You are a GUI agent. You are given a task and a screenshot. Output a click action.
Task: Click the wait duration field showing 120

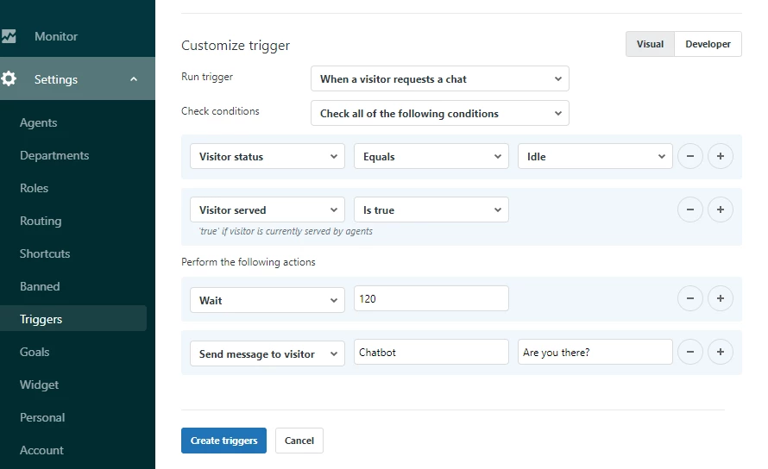431,299
